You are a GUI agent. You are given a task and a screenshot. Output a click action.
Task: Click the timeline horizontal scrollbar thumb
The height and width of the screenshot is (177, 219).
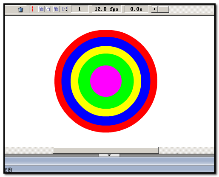(163, 9)
